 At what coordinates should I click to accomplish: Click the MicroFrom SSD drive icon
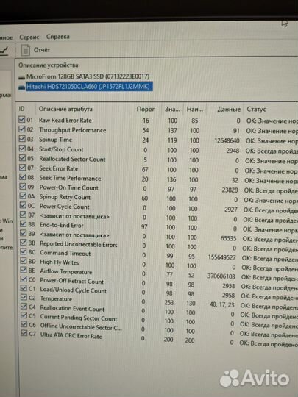click(22, 77)
